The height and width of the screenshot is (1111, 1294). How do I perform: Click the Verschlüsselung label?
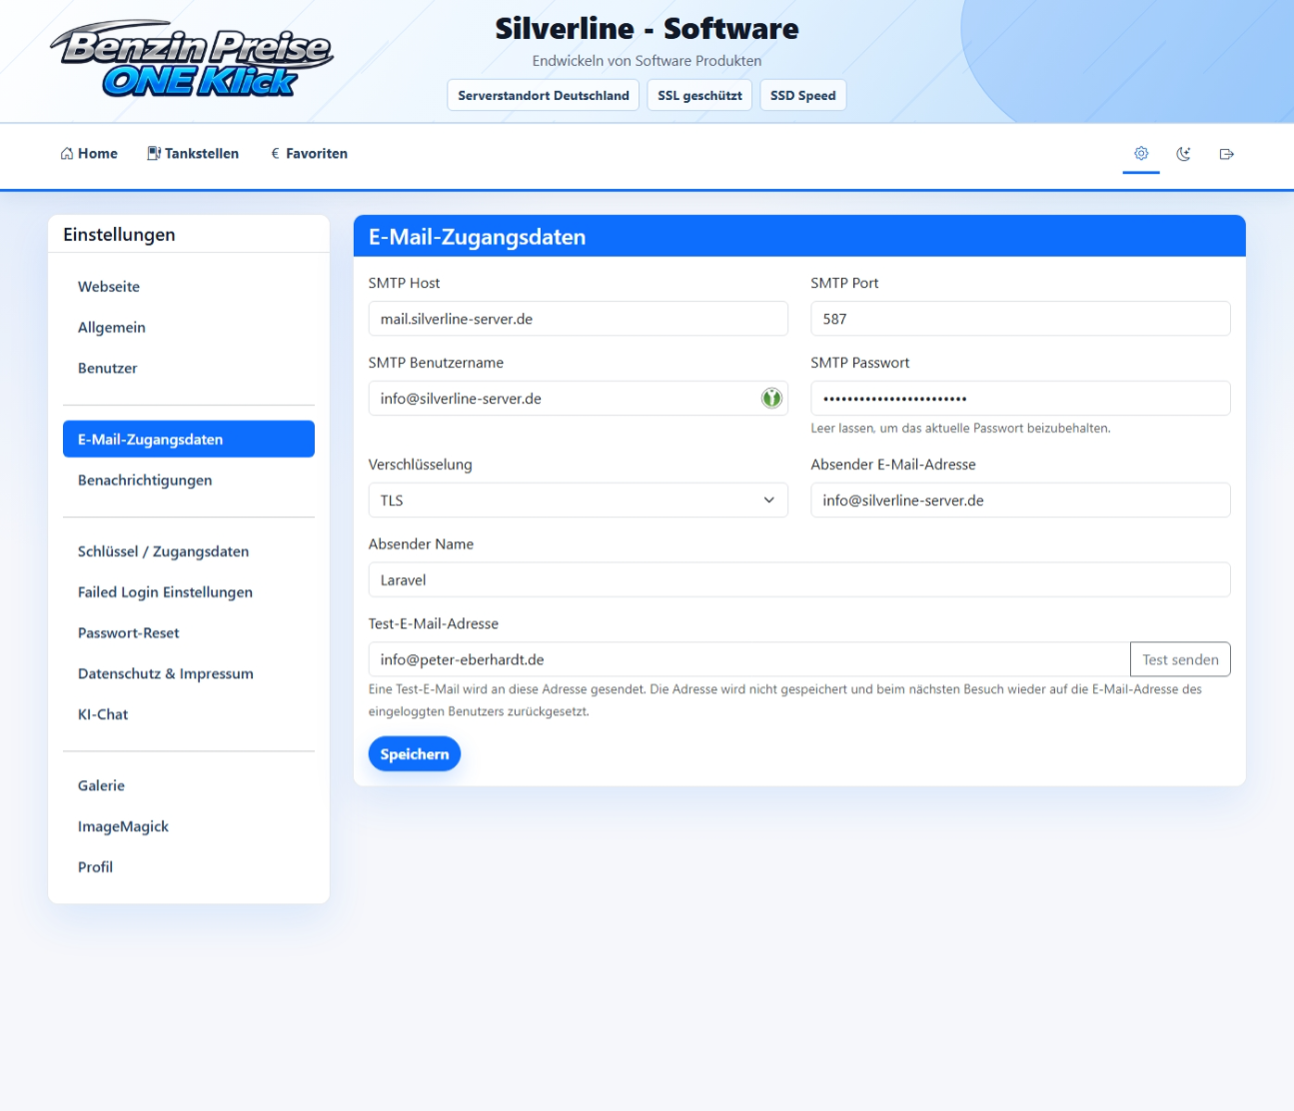pos(420,465)
